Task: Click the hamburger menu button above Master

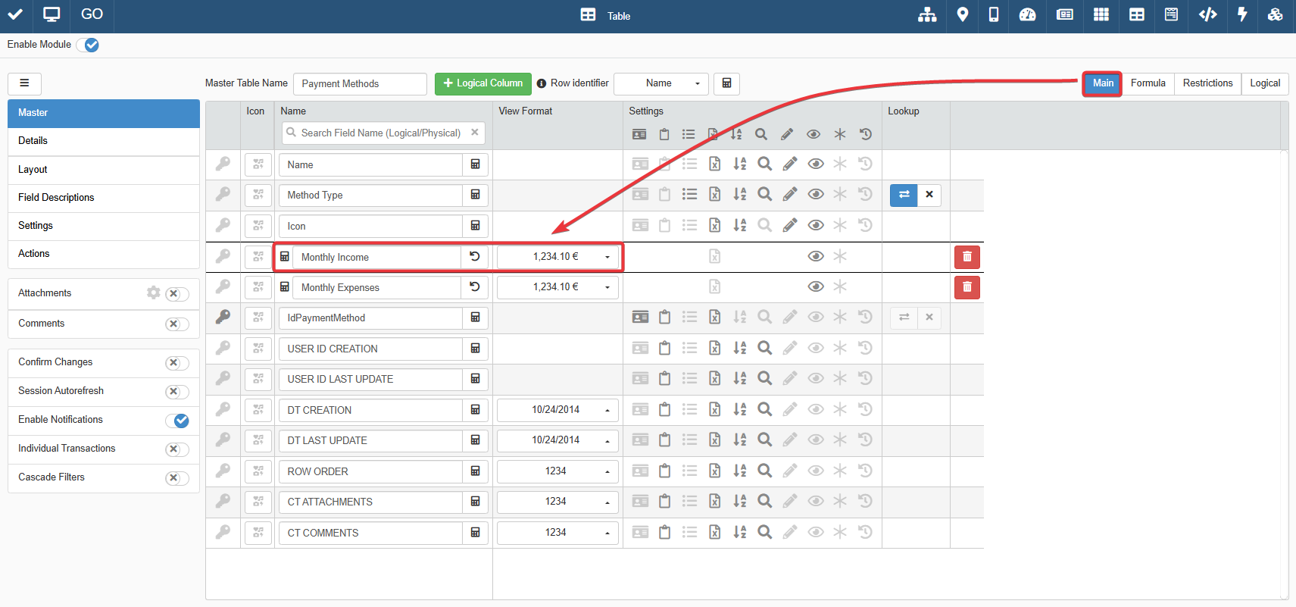Action: (x=24, y=83)
